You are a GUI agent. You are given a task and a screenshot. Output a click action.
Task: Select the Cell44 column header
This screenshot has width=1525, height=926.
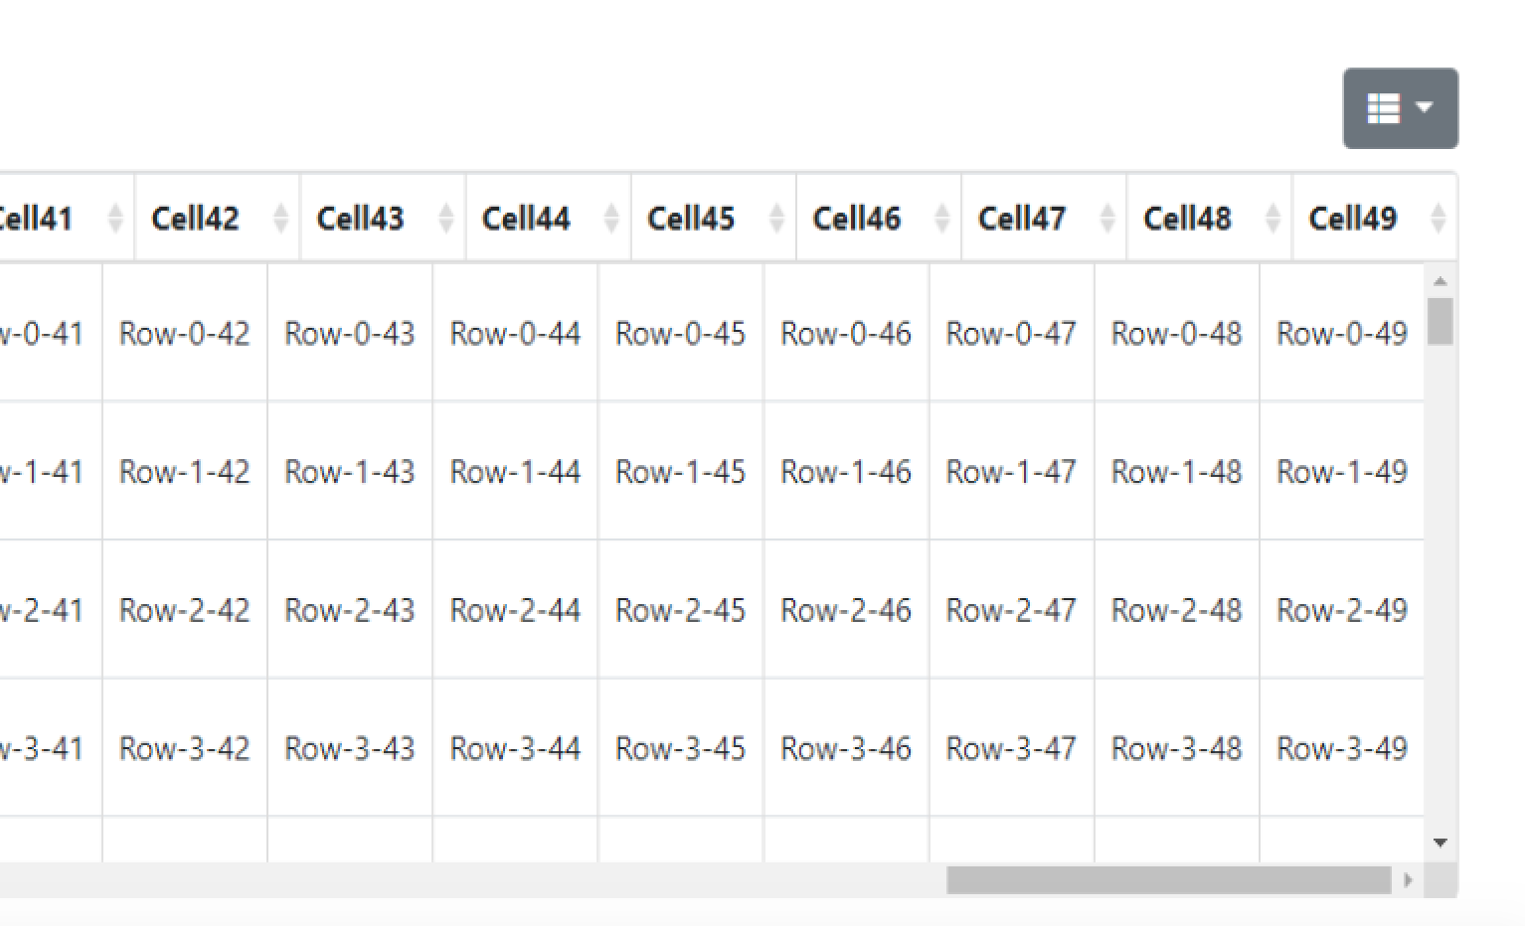(x=526, y=218)
